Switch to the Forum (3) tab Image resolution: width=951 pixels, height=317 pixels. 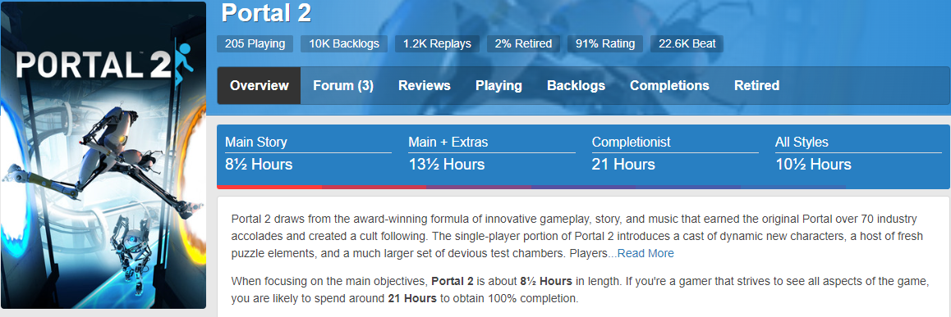click(343, 85)
